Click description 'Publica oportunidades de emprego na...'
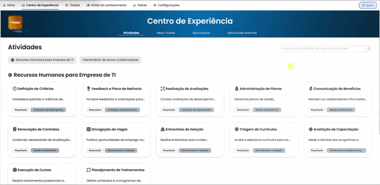The height and width of the screenshot is (185, 380). pos(116,140)
